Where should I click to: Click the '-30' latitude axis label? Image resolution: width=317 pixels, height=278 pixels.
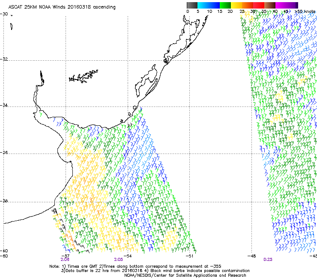(4, 14)
